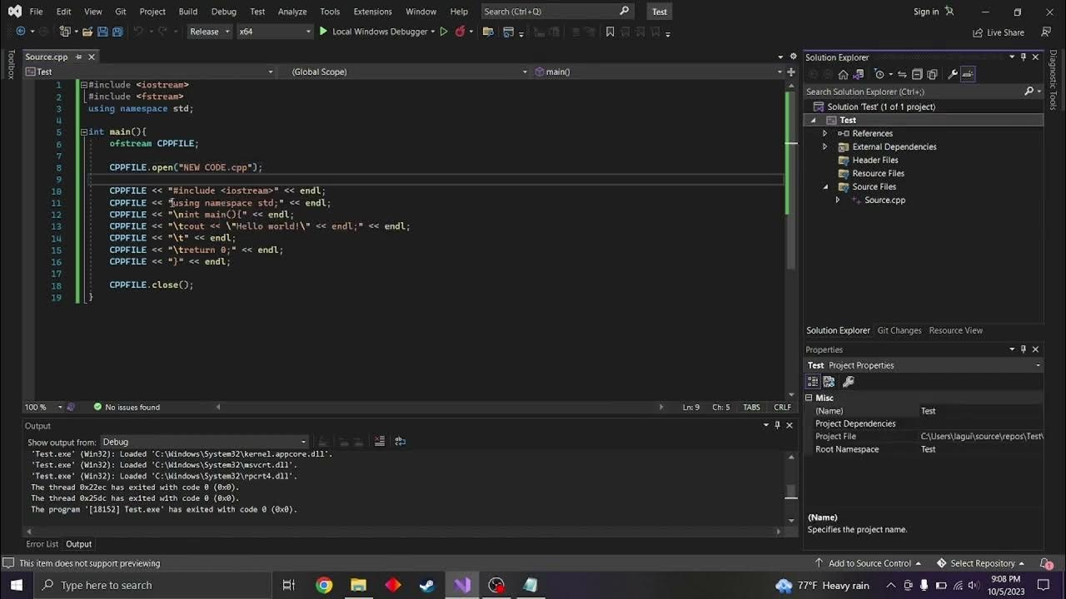The width and height of the screenshot is (1066, 599).
Task: Switch to the Error List tab
Action: (42, 544)
